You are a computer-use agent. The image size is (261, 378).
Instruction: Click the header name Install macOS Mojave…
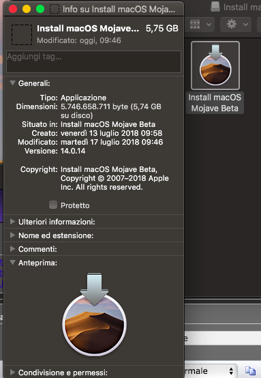(x=88, y=29)
